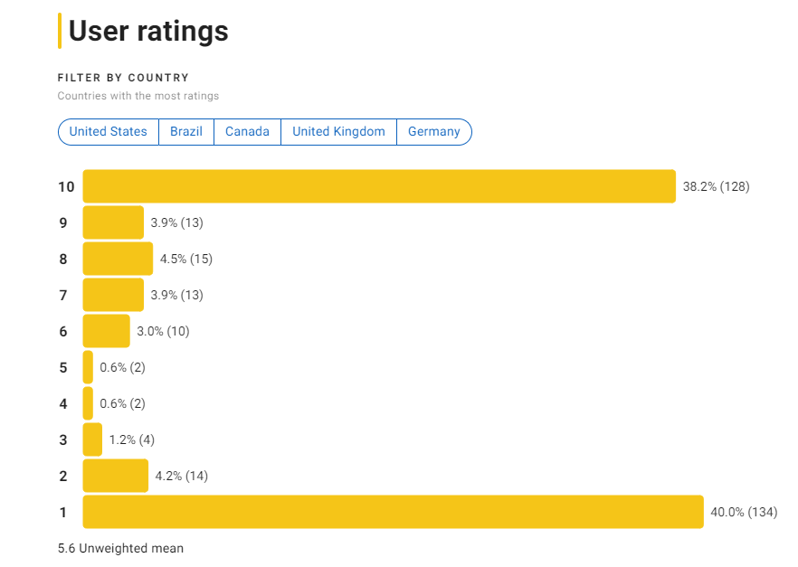Viewport: 798px width, 567px height.
Task: Filter ratings by United States
Action: (x=108, y=132)
